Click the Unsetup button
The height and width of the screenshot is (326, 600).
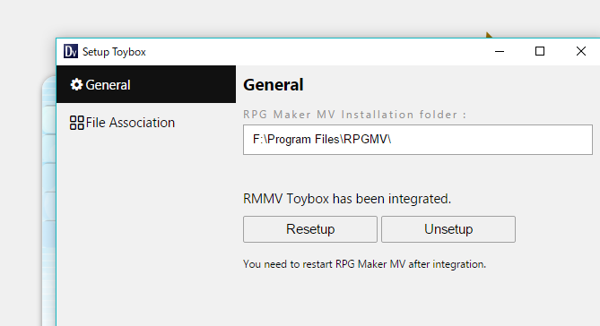pyautogui.click(x=448, y=229)
